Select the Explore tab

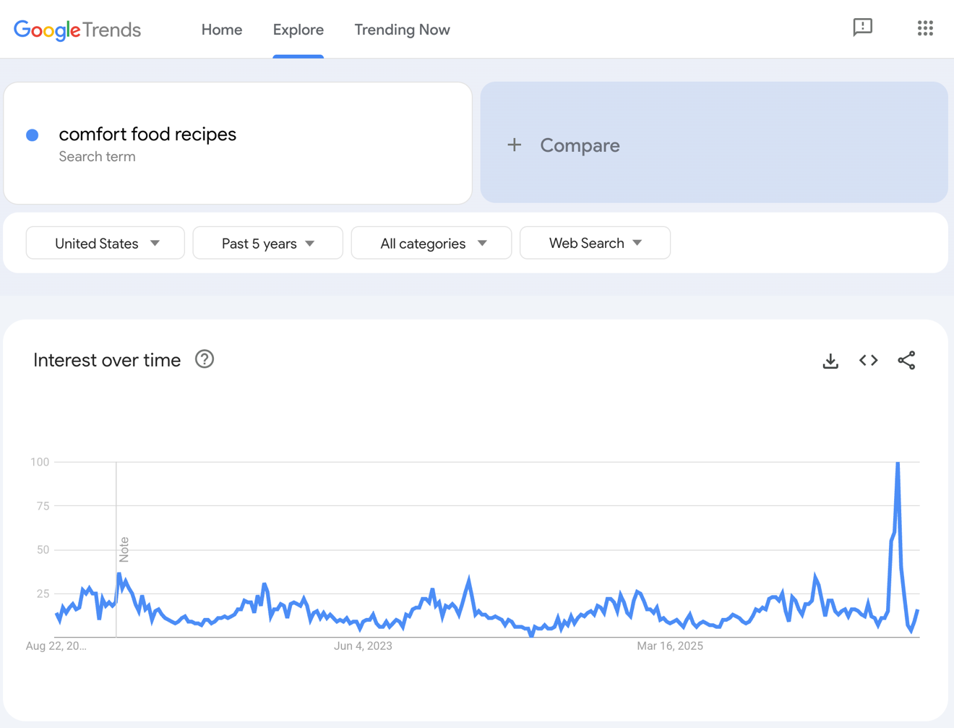(x=298, y=30)
